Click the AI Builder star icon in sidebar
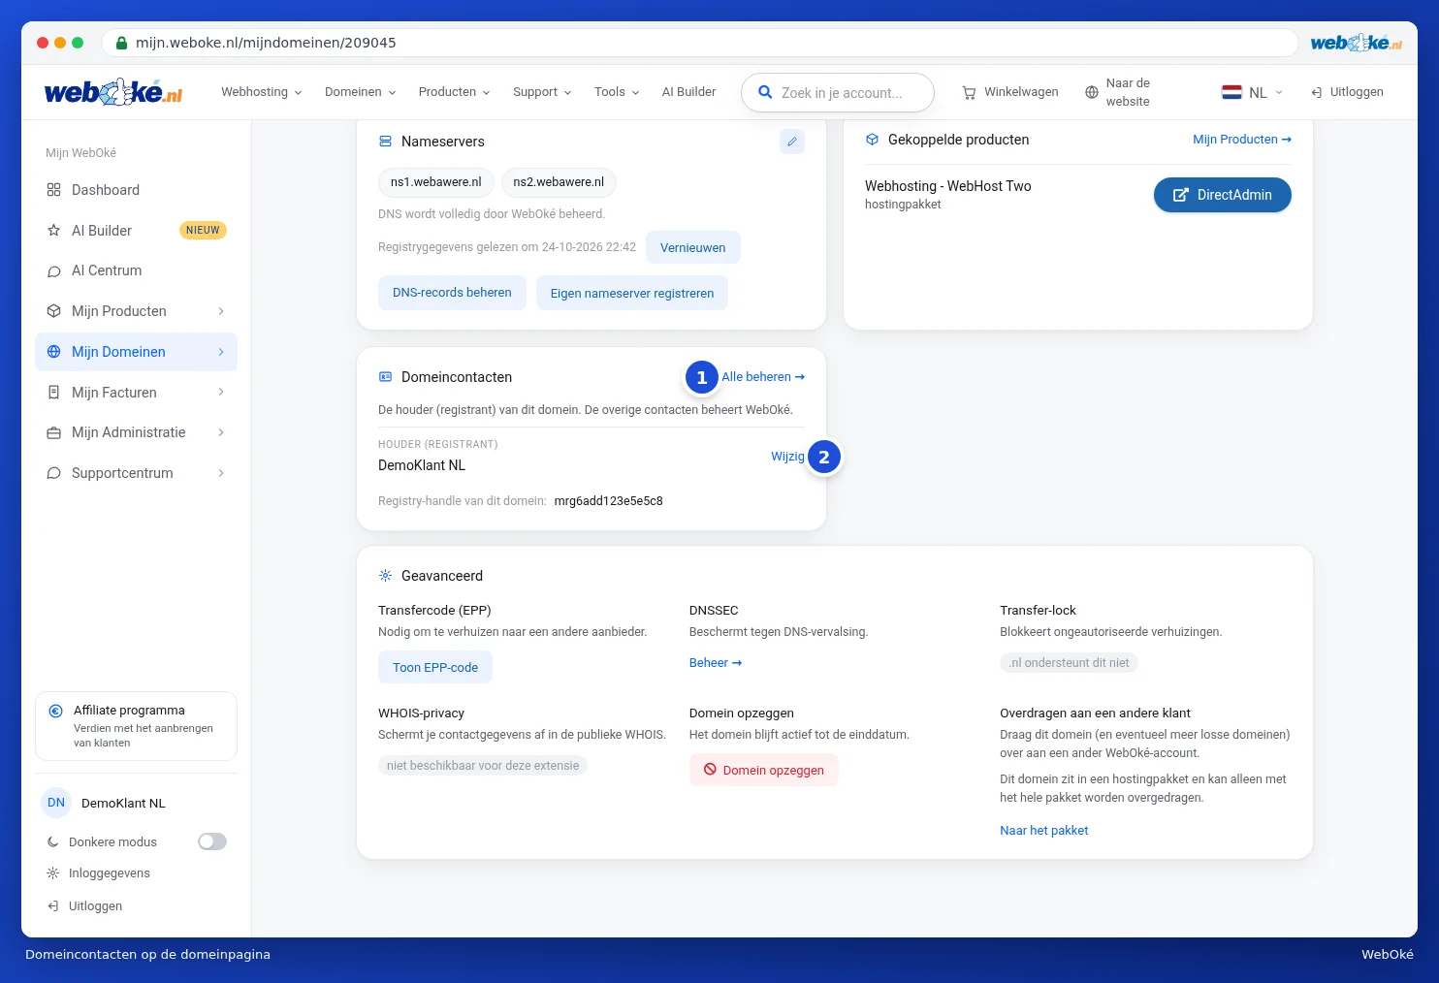Screen dimensions: 1439x983 [x=54, y=231]
